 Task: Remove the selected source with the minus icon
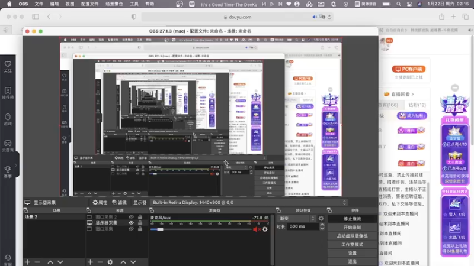100,262
